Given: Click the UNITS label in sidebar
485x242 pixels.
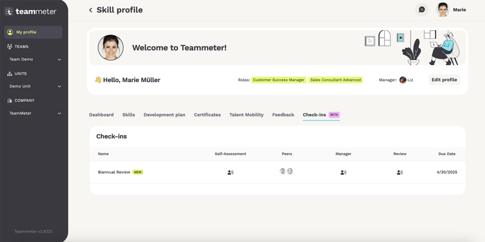Looking at the screenshot, I should pos(21,74).
